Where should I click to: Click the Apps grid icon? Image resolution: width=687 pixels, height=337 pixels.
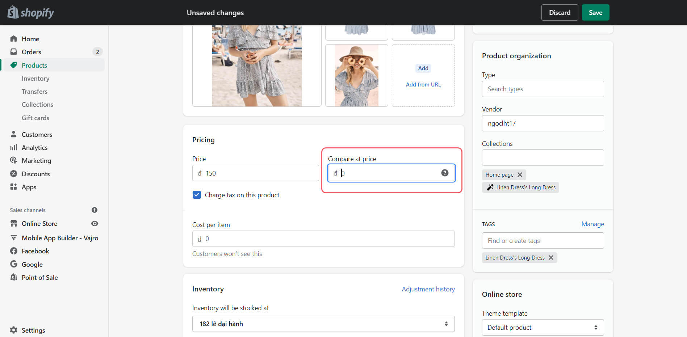(x=14, y=187)
